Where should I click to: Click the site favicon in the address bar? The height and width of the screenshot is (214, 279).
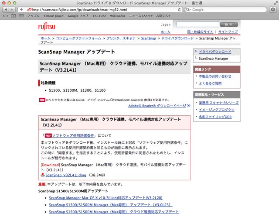tap(29, 10)
